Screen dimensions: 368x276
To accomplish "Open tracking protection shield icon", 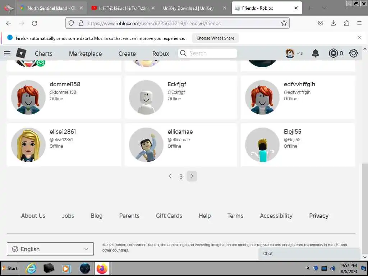I will (71, 23).
